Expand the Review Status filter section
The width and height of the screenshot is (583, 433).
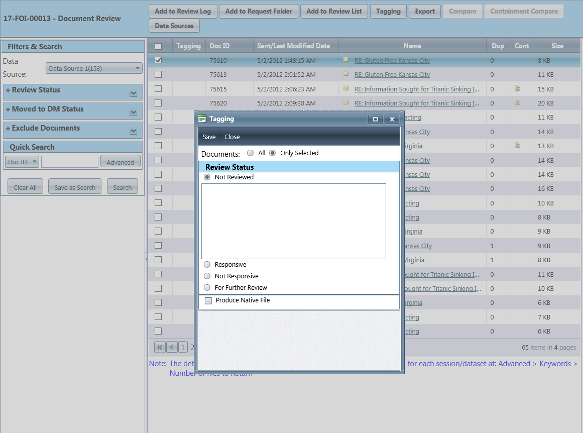[x=133, y=93]
